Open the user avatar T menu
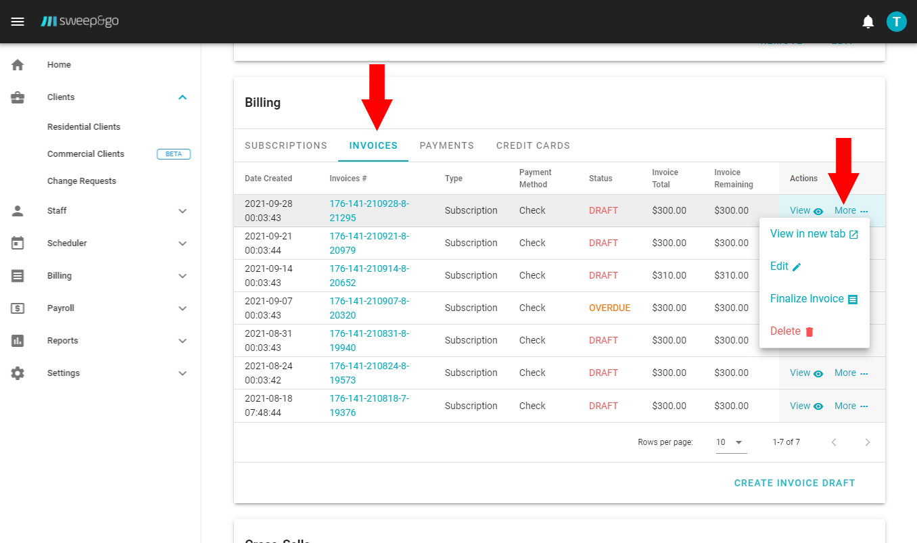 896,22
